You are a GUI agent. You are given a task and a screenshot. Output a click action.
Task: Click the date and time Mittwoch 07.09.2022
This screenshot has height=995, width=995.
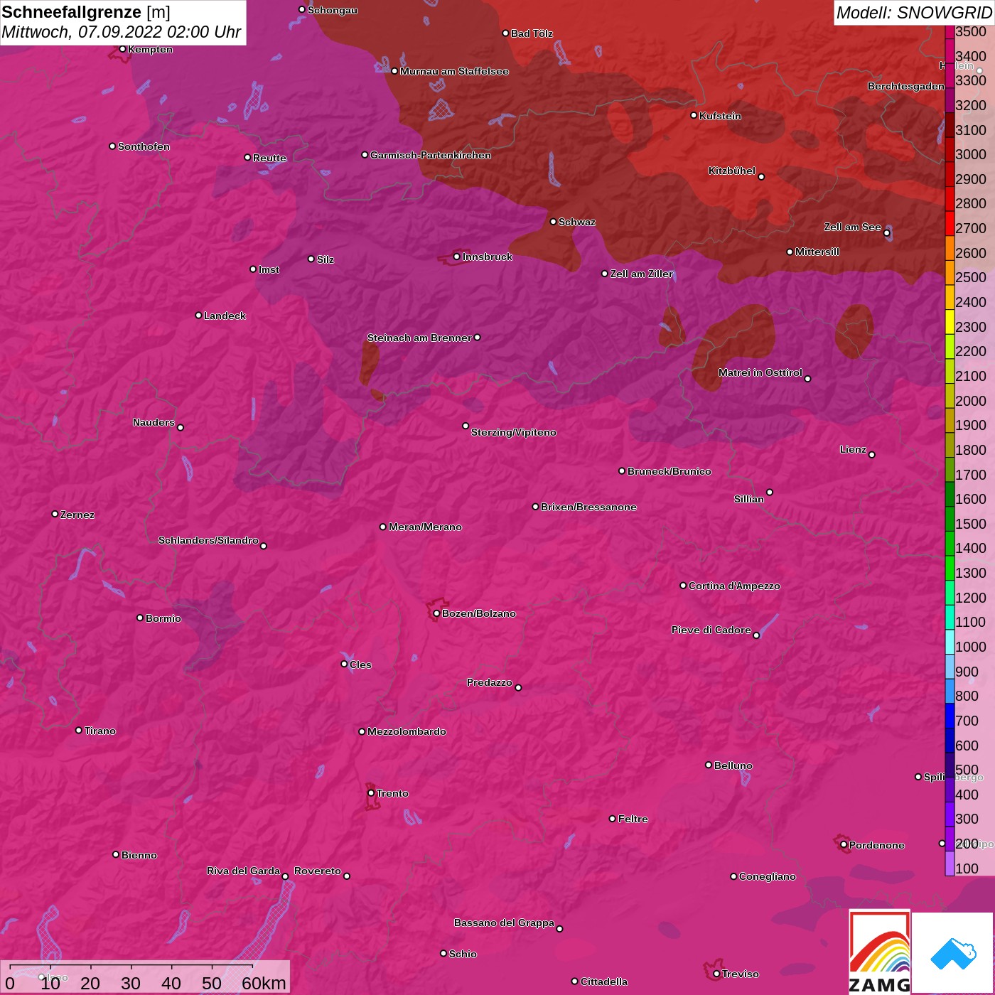[x=121, y=32]
